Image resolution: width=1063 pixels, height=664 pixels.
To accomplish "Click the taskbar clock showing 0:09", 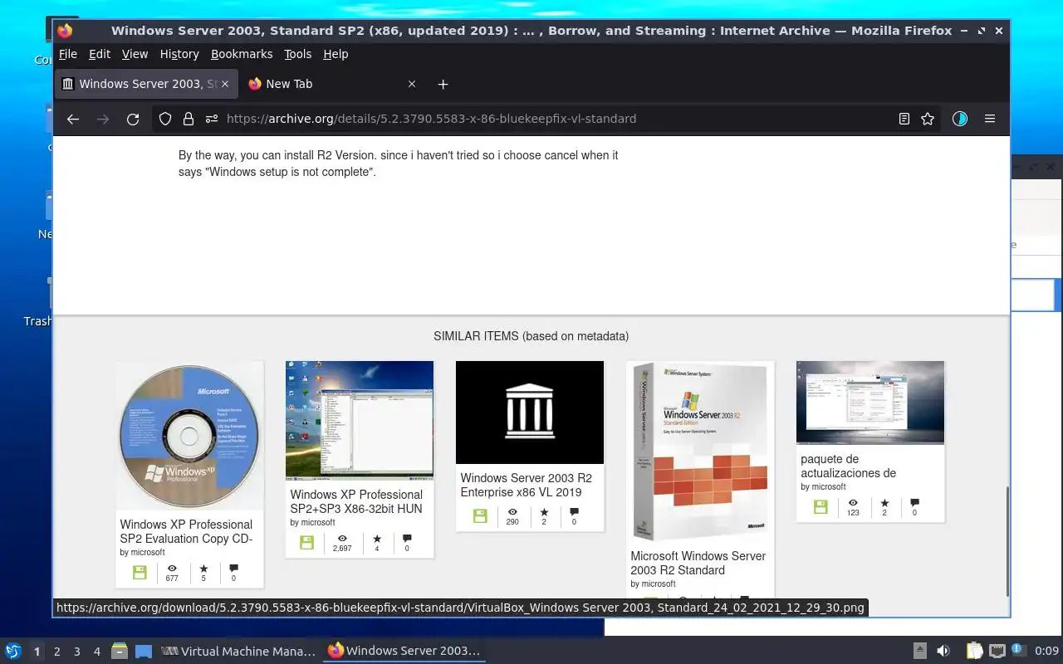I will click(x=1046, y=652).
